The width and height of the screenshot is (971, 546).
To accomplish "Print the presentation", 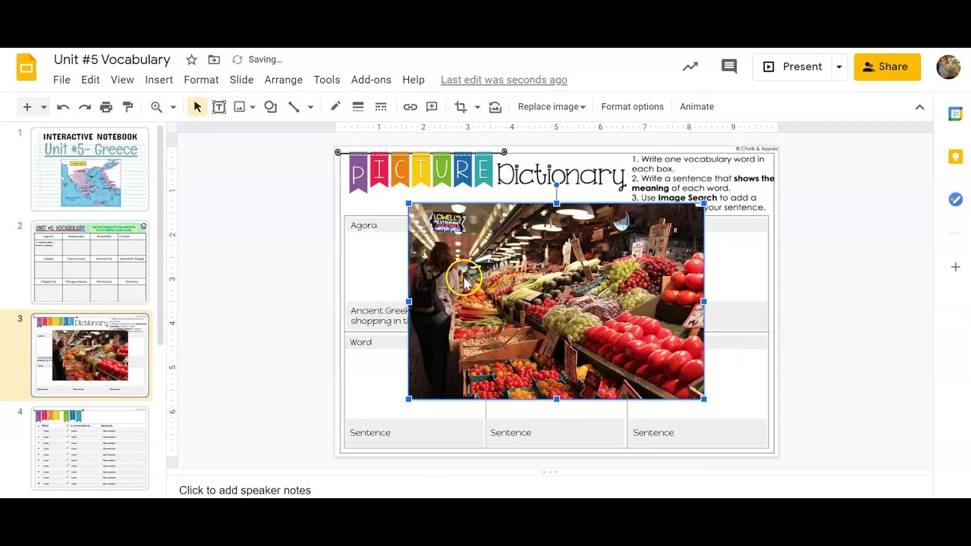I will click(x=106, y=107).
